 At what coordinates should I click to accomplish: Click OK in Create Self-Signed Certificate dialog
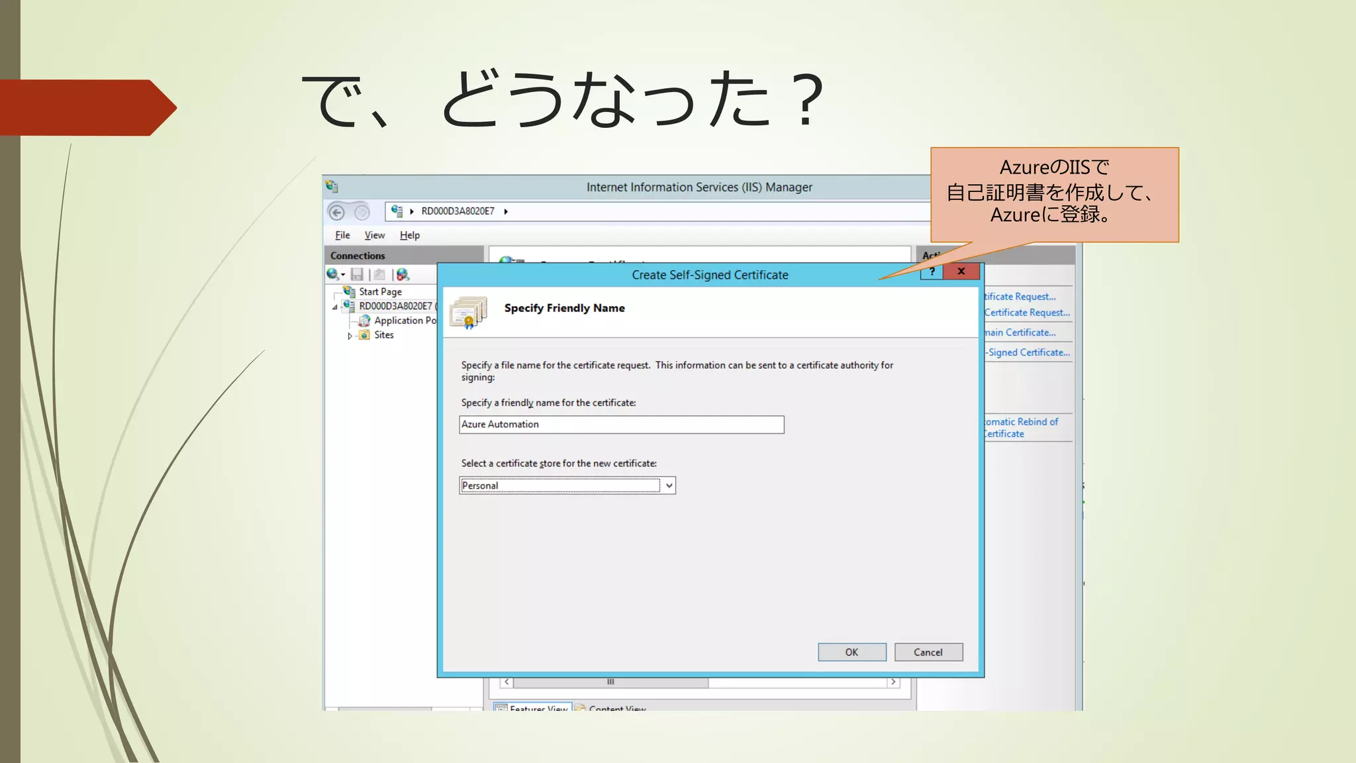(x=852, y=652)
